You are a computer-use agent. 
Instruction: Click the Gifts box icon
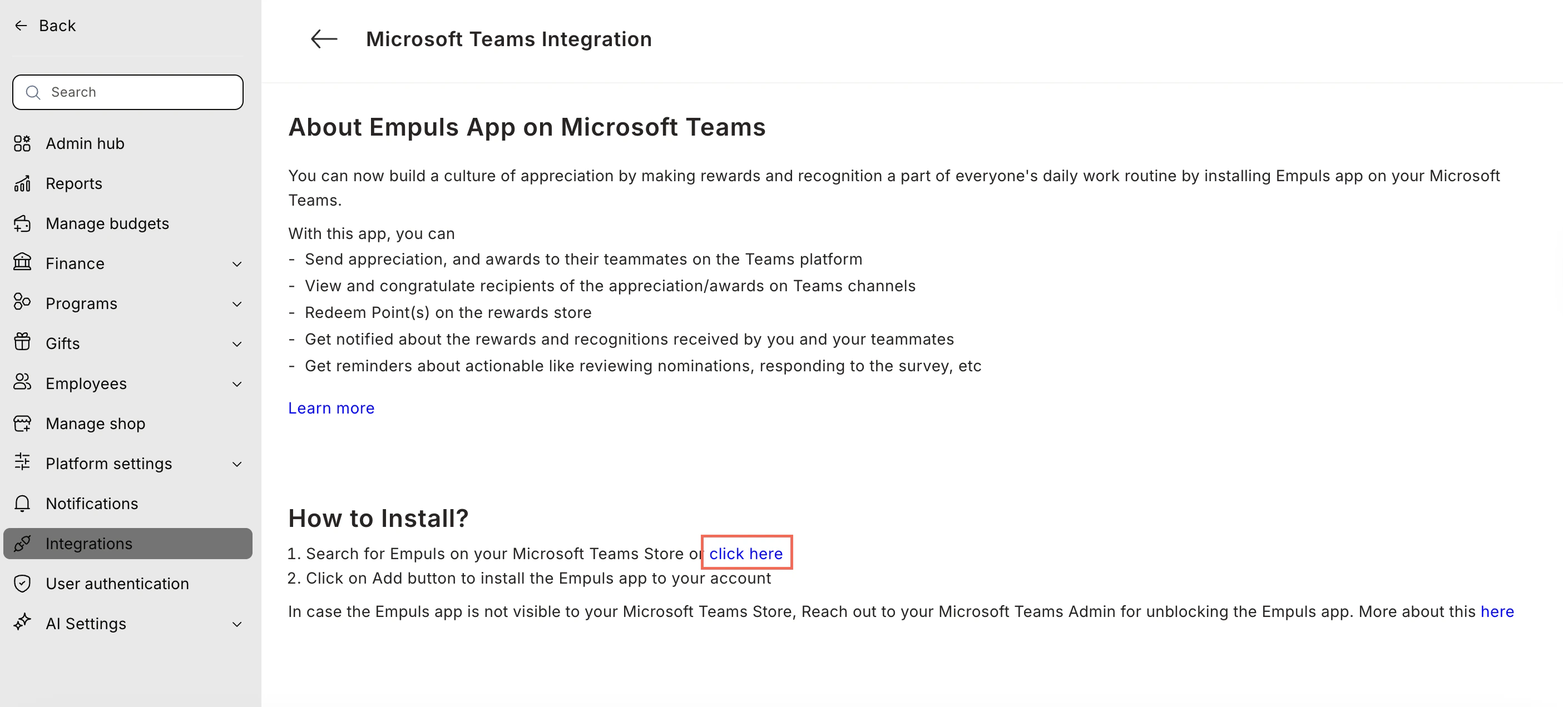[22, 342]
